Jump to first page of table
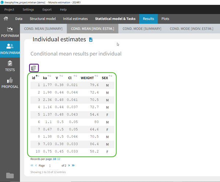 point(32,165)
